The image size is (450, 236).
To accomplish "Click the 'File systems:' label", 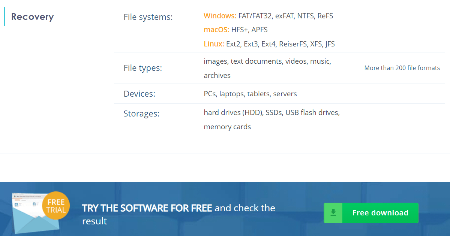I will [148, 17].
